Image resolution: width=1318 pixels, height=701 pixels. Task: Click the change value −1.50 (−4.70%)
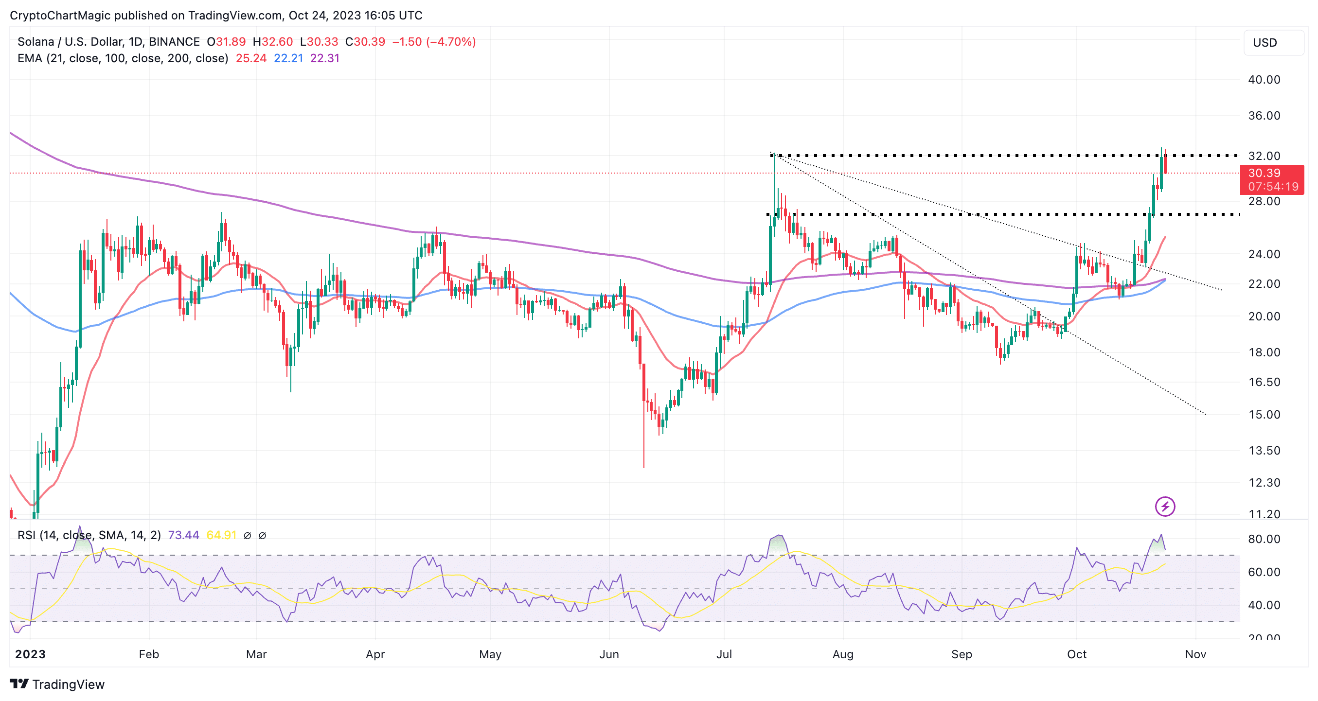click(x=434, y=41)
